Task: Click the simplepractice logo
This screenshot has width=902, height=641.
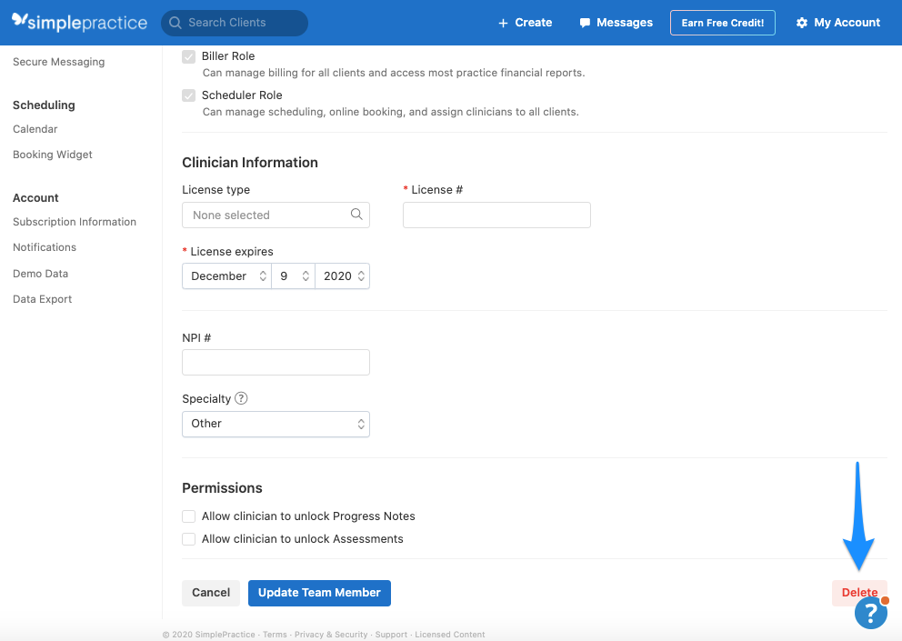Action: coord(79,22)
